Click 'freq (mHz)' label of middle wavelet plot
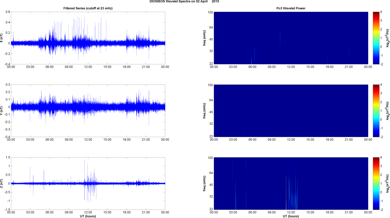This screenshot has height=218, width=390. point(205,111)
